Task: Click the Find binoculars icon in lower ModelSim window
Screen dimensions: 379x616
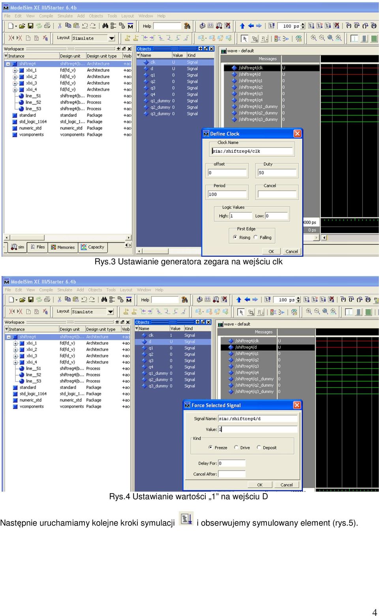Action: 104,300
